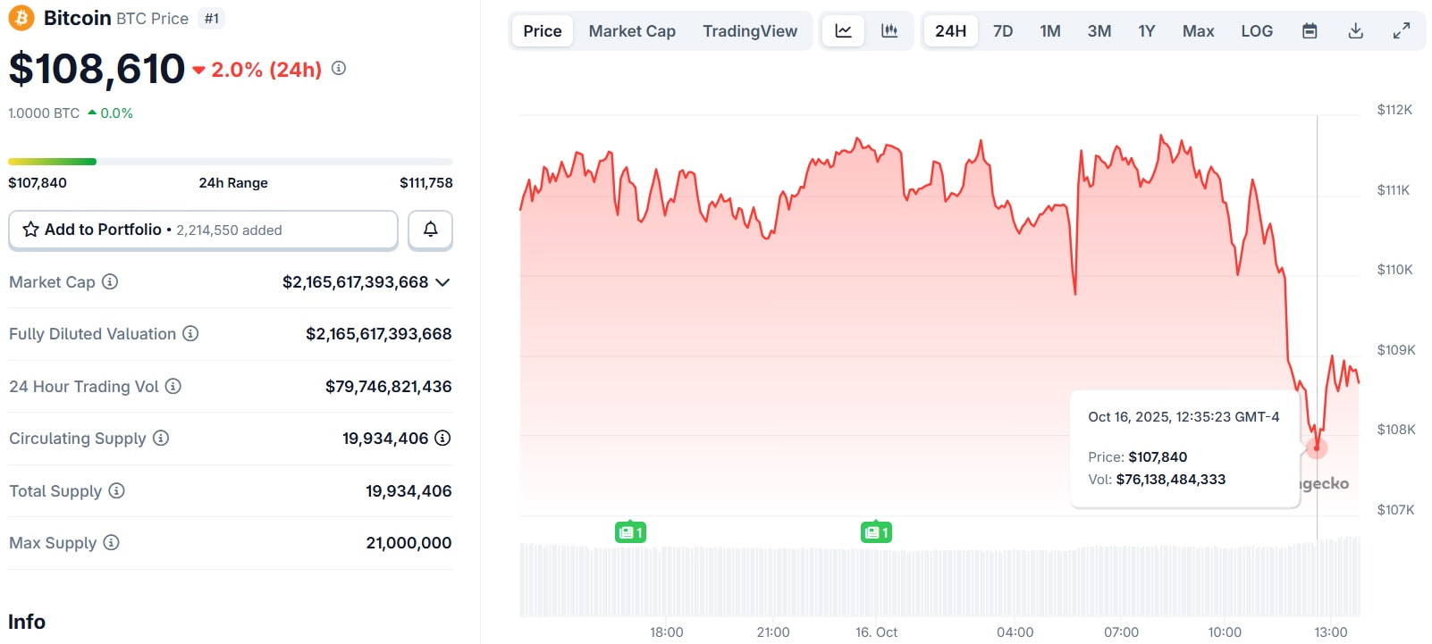The image size is (1432, 644).
Task: Switch to the candlestick chart icon
Action: click(x=889, y=31)
